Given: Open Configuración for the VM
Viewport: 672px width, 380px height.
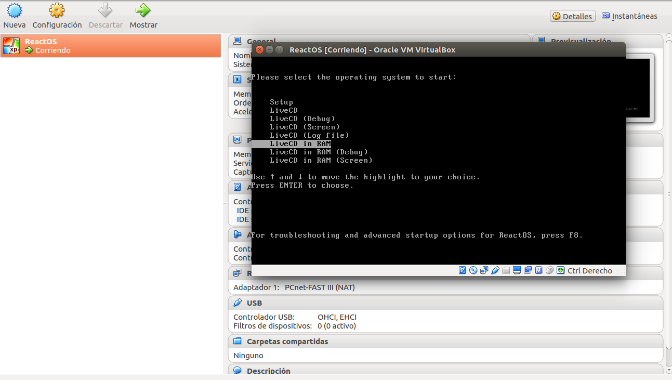Looking at the screenshot, I should [x=57, y=16].
